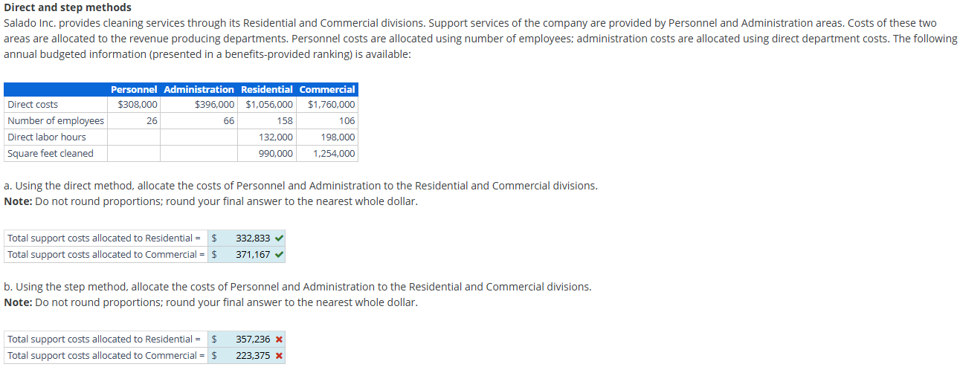Click the 990,000 square feet cell
960x367 pixels.
(276, 154)
